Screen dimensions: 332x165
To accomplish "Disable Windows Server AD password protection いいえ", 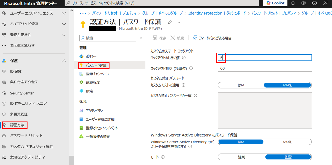I will click(287, 142).
